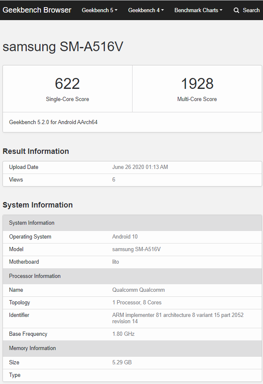Expand the Geekbench 5 dropdown menu
Screen dimensions: 263x384
[x=100, y=10]
